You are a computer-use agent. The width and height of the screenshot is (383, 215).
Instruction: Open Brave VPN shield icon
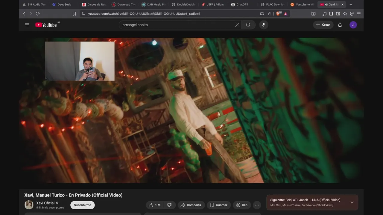point(352,14)
